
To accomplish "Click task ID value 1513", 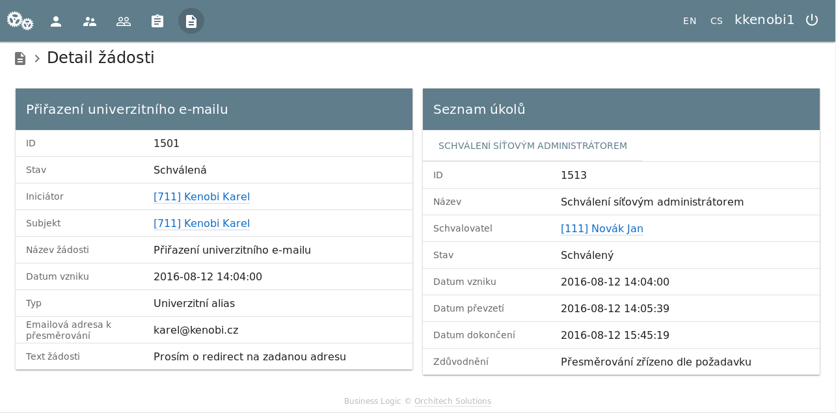I will 574,175.
